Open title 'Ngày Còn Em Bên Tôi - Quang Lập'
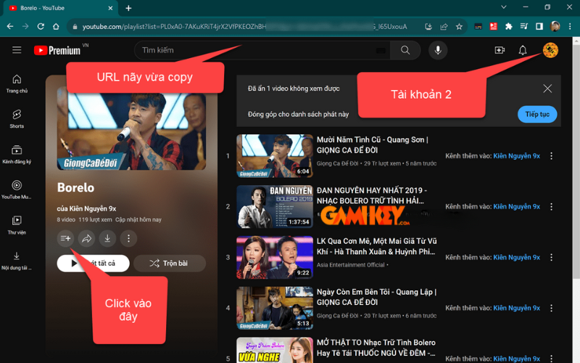 pyautogui.click(x=376, y=297)
